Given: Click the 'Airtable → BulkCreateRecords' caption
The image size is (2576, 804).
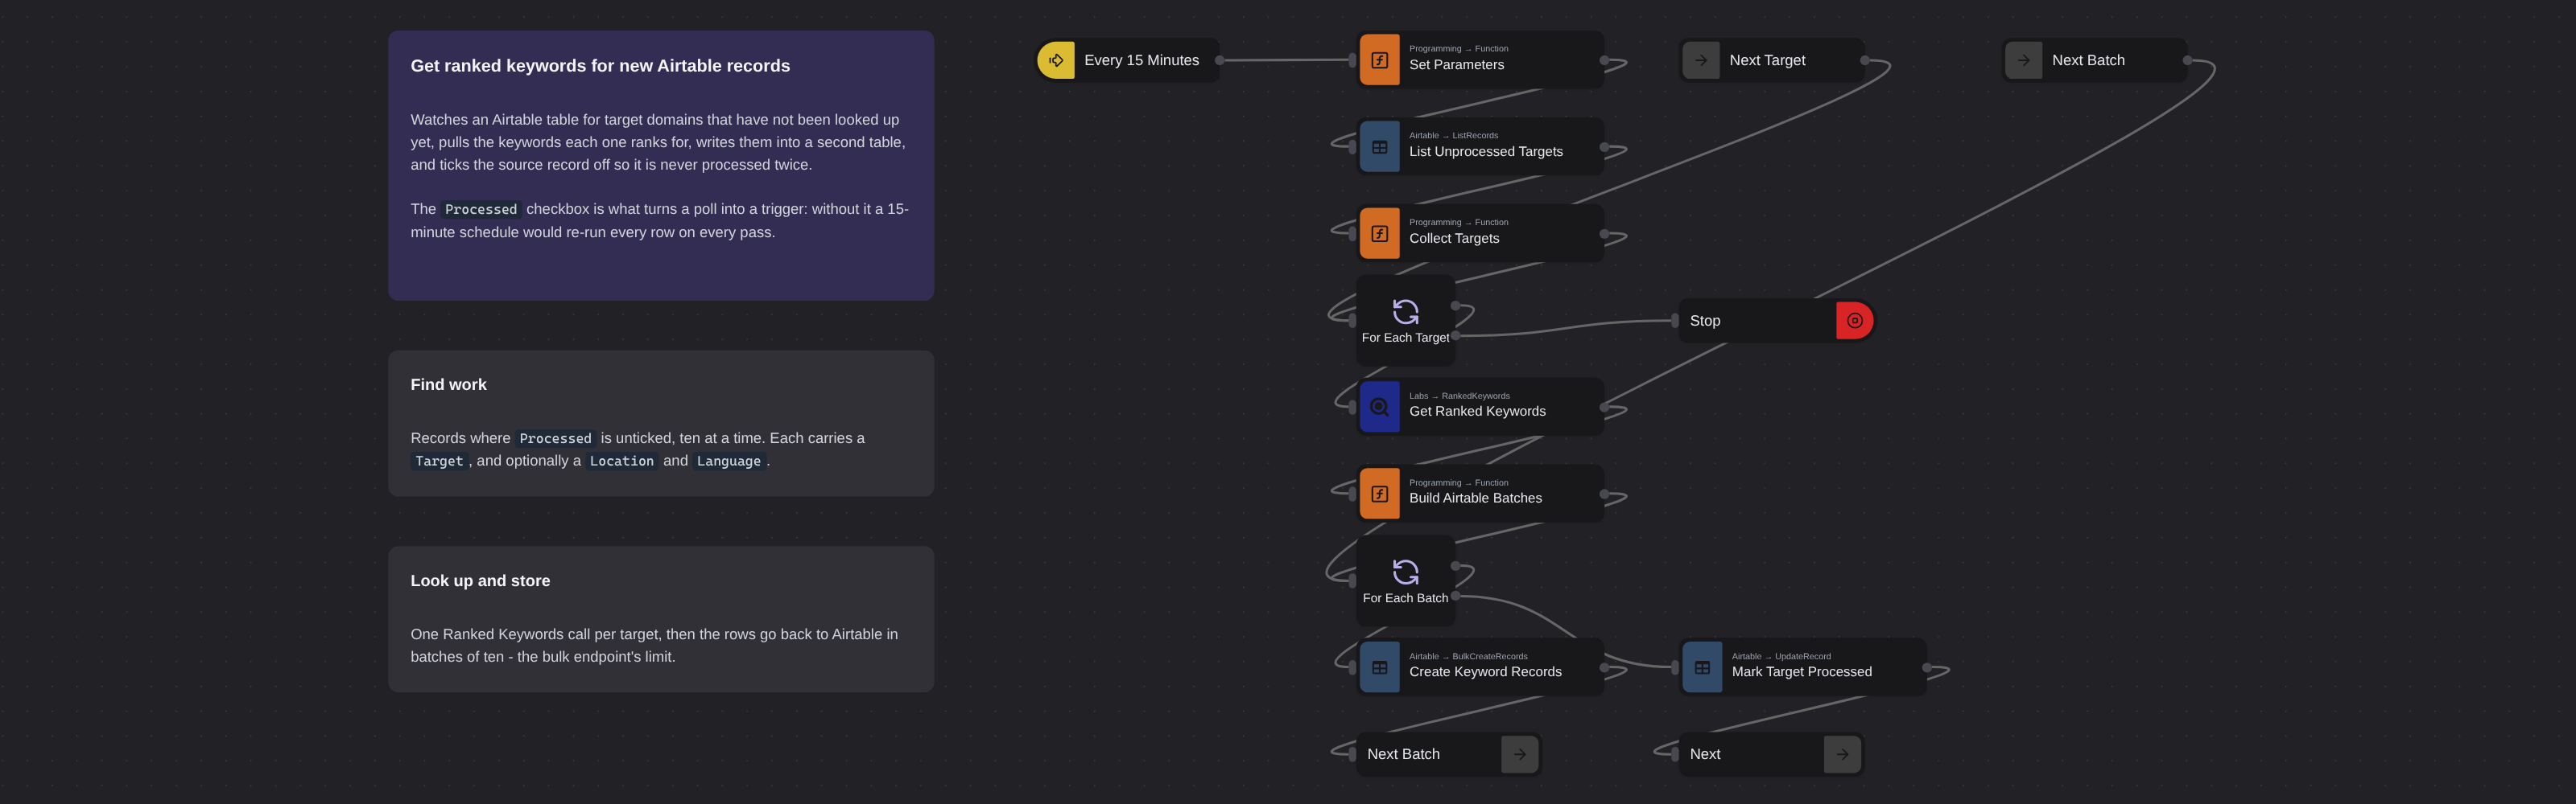Looking at the screenshot, I should click(1468, 656).
